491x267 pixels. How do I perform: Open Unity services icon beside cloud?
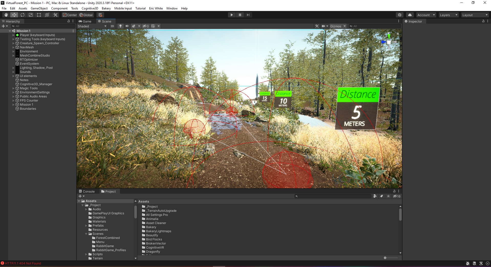click(400, 15)
